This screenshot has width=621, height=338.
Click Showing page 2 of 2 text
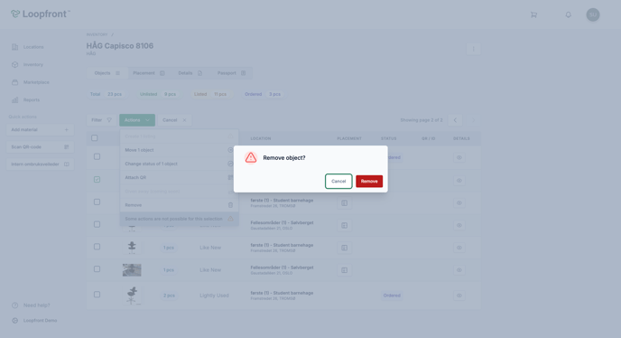(x=422, y=120)
